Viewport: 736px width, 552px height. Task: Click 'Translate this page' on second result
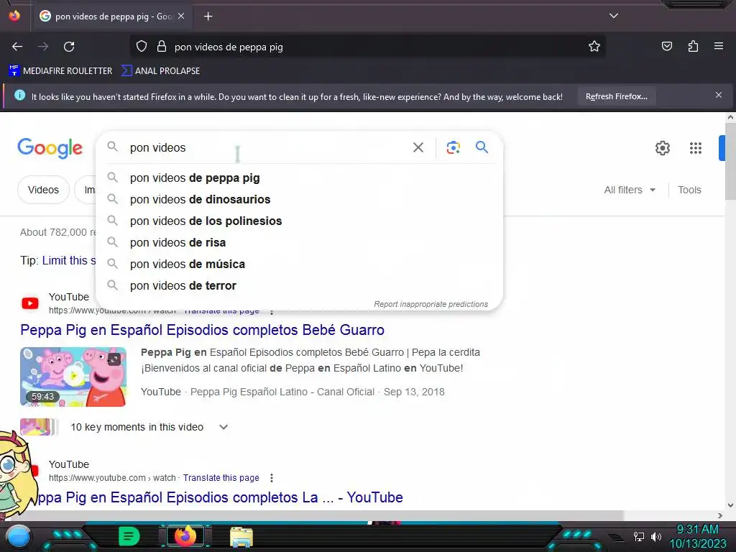221,478
